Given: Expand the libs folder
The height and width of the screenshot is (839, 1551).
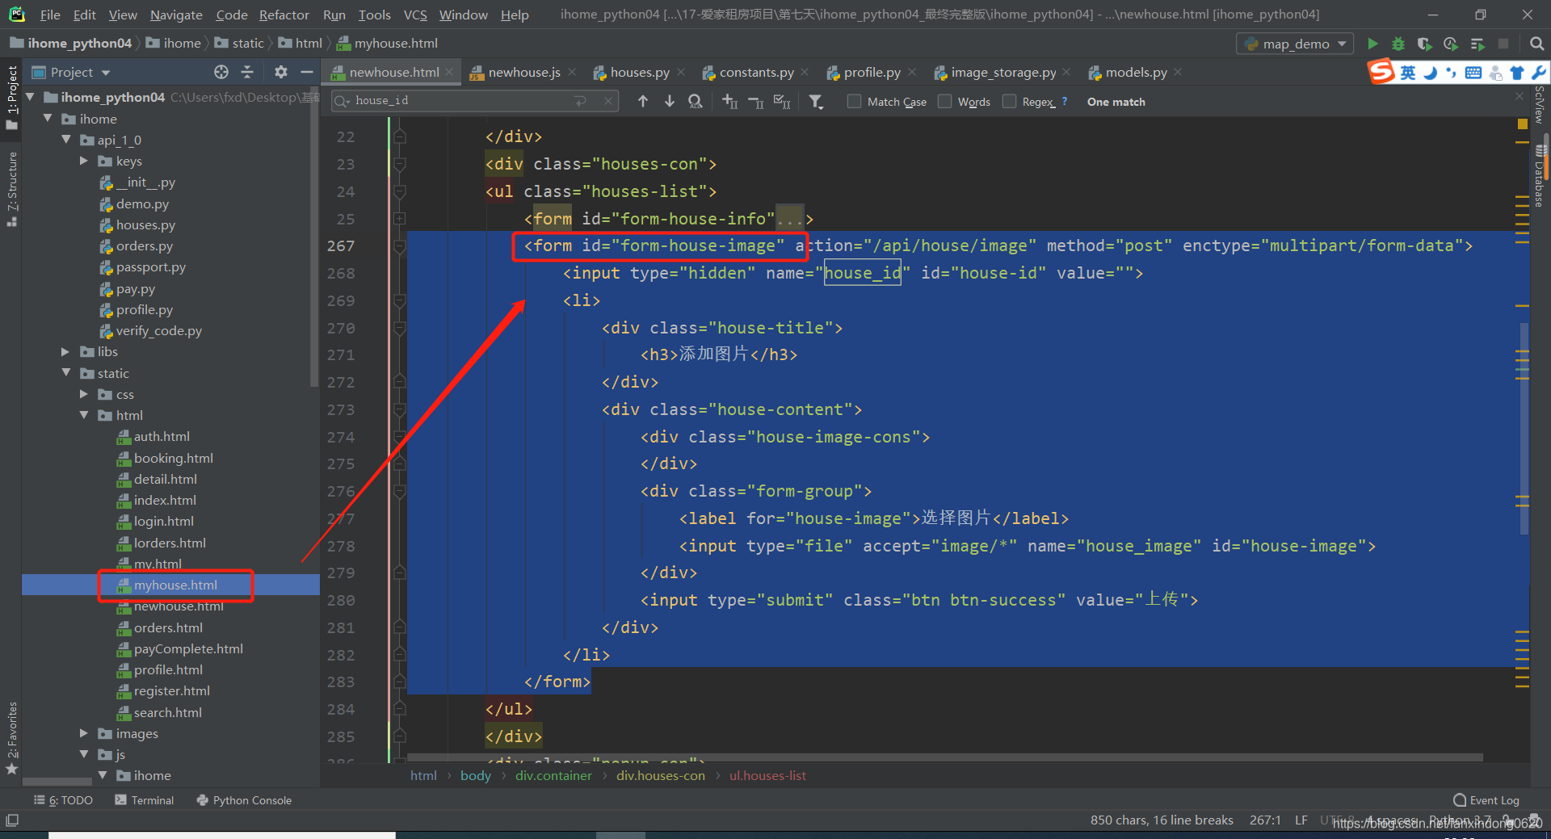Looking at the screenshot, I should (x=66, y=351).
